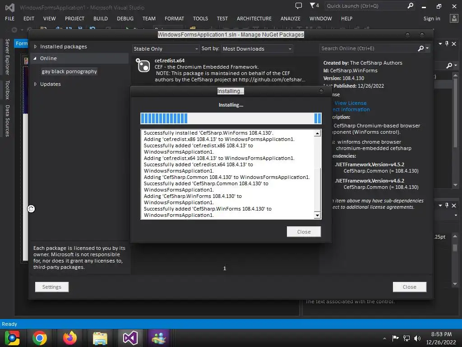Open the TEST menu

pyautogui.click(x=222, y=19)
